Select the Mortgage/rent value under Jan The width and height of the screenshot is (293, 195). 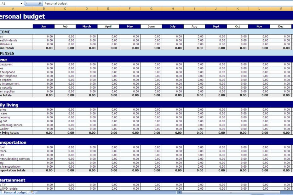pyautogui.click(x=44, y=64)
